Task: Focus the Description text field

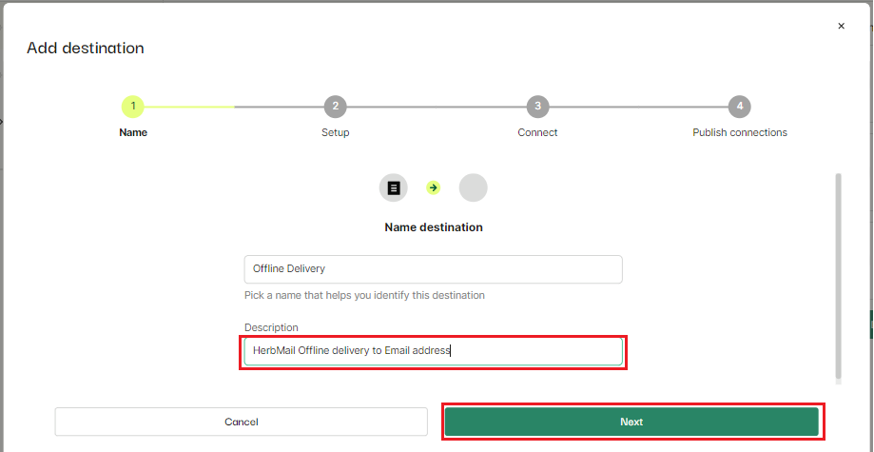Action: [x=433, y=351]
